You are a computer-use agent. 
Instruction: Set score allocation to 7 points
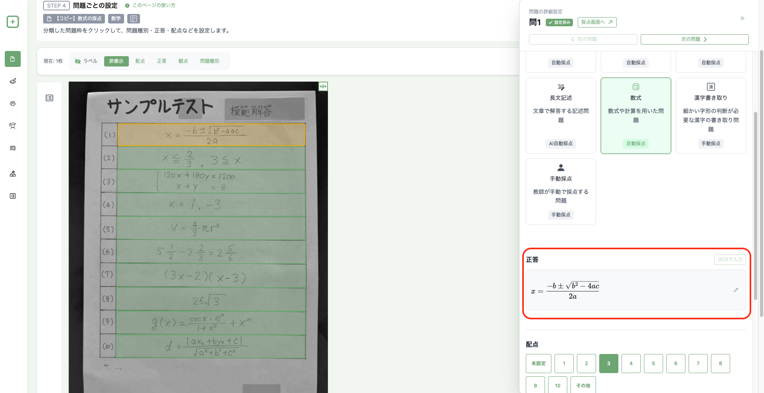pos(698,364)
